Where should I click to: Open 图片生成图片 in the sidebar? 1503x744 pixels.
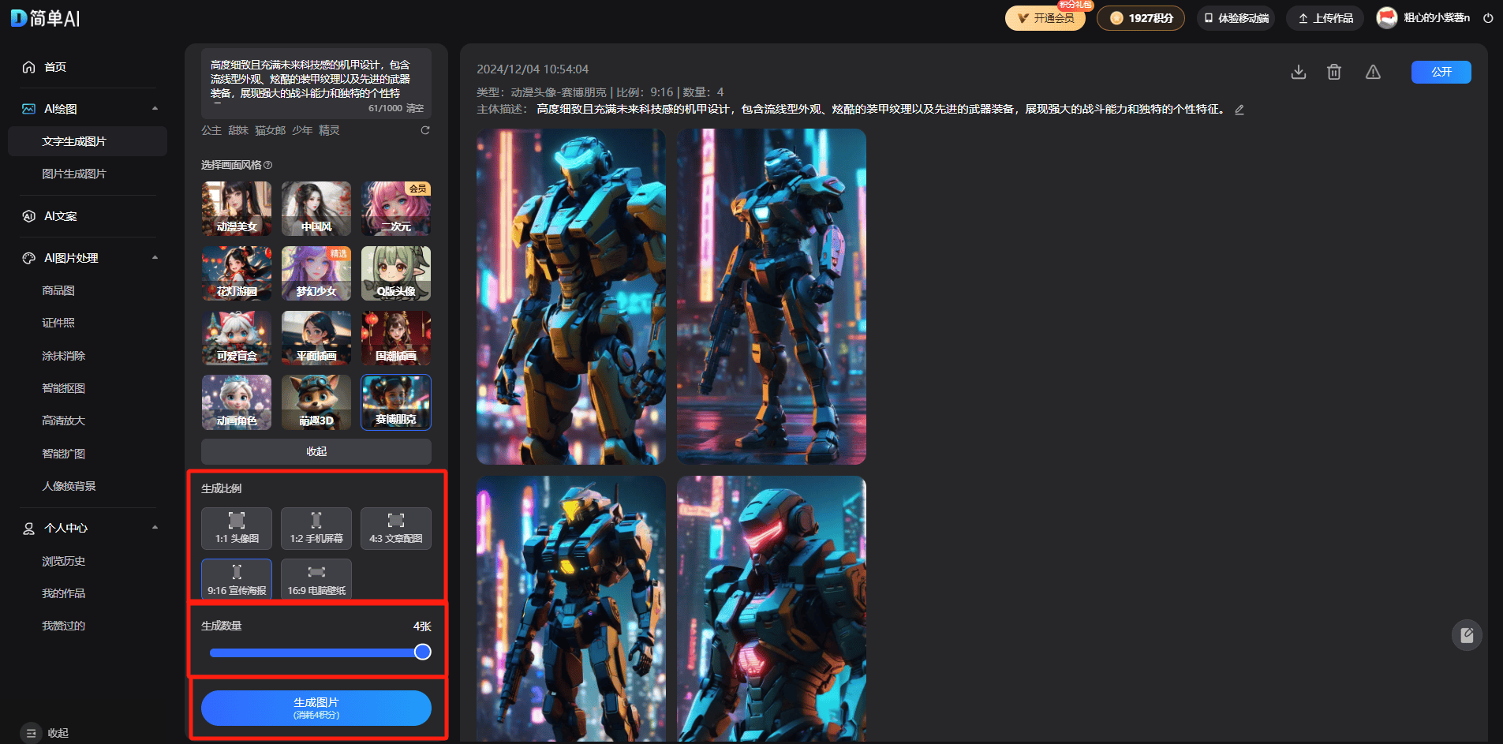click(74, 174)
